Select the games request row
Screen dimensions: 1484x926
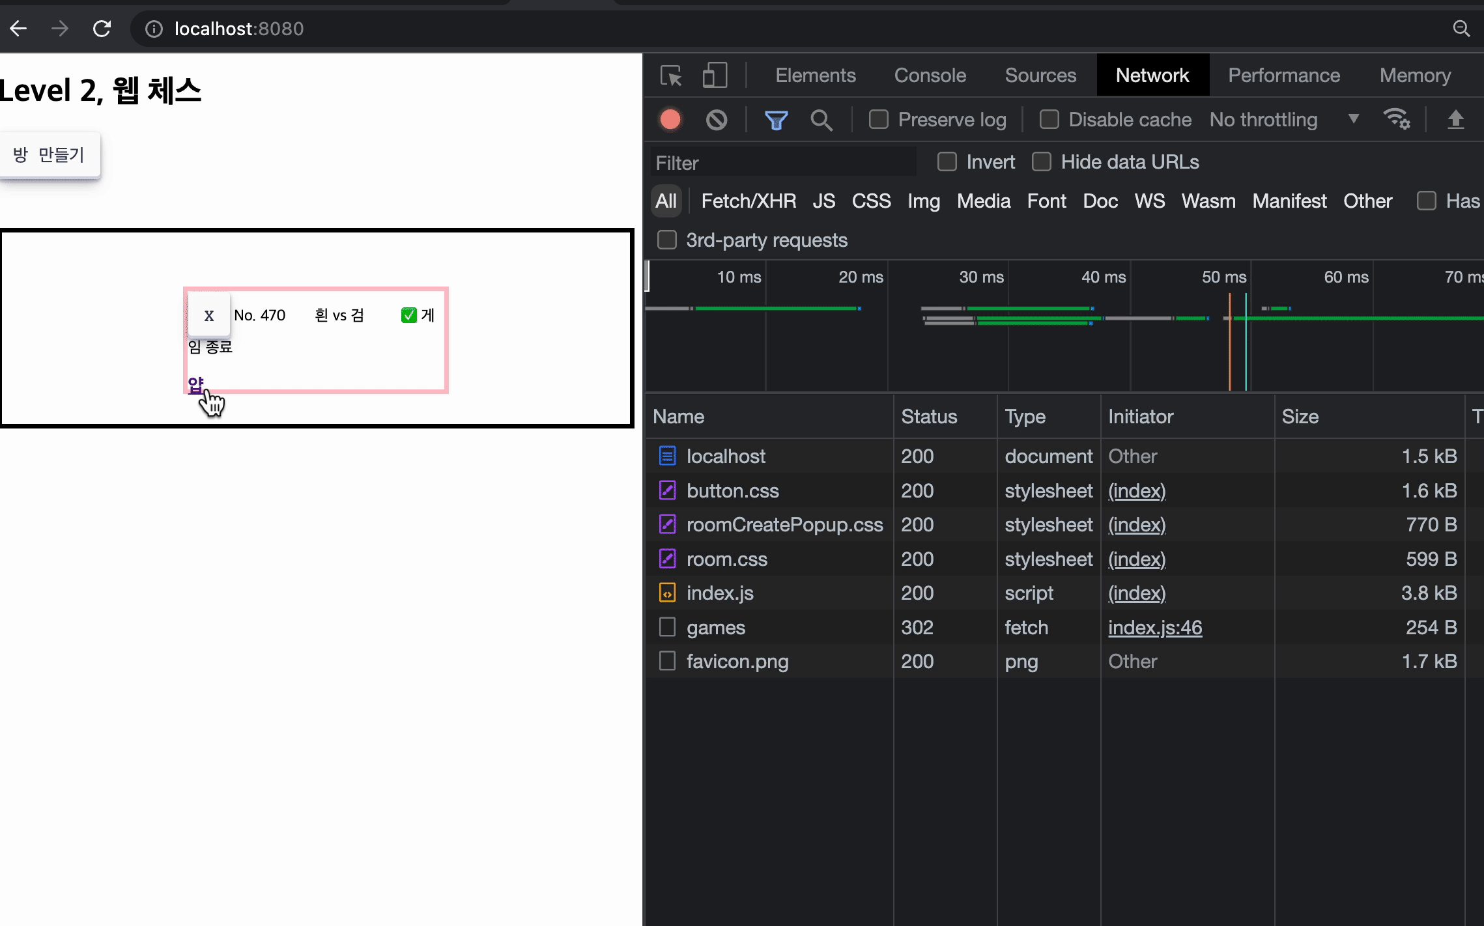click(x=715, y=628)
